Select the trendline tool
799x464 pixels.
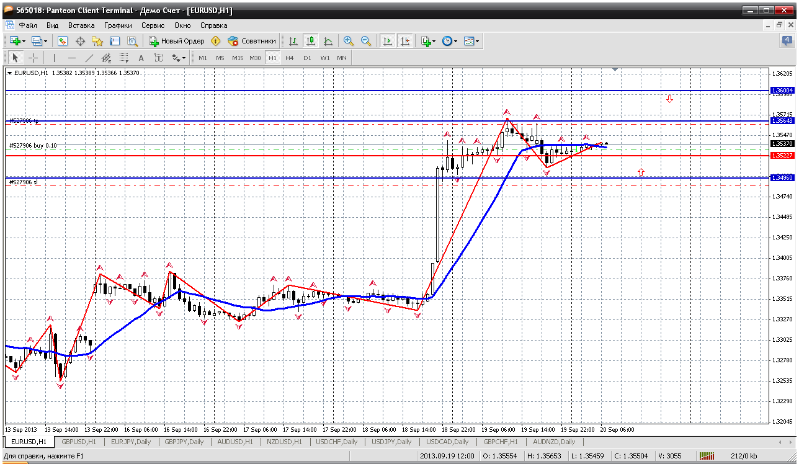click(x=89, y=58)
